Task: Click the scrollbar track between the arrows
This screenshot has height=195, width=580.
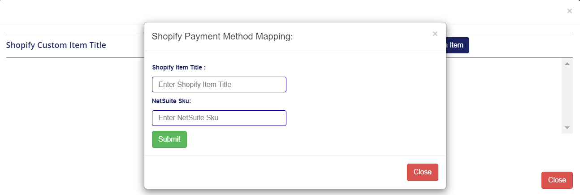Action: (x=567, y=96)
